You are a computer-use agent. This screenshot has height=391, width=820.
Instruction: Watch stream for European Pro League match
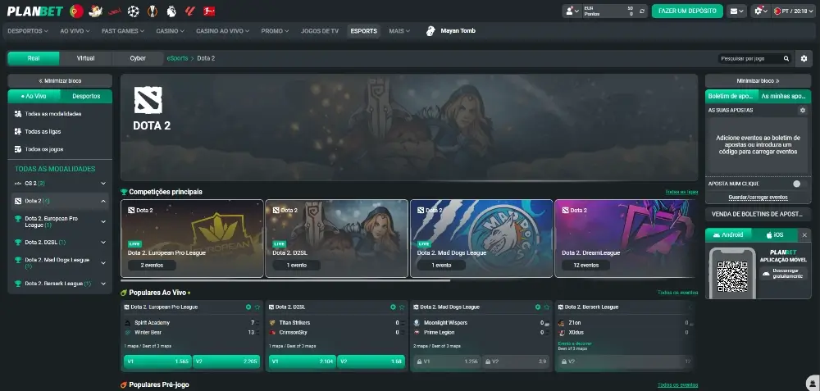point(248,307)
